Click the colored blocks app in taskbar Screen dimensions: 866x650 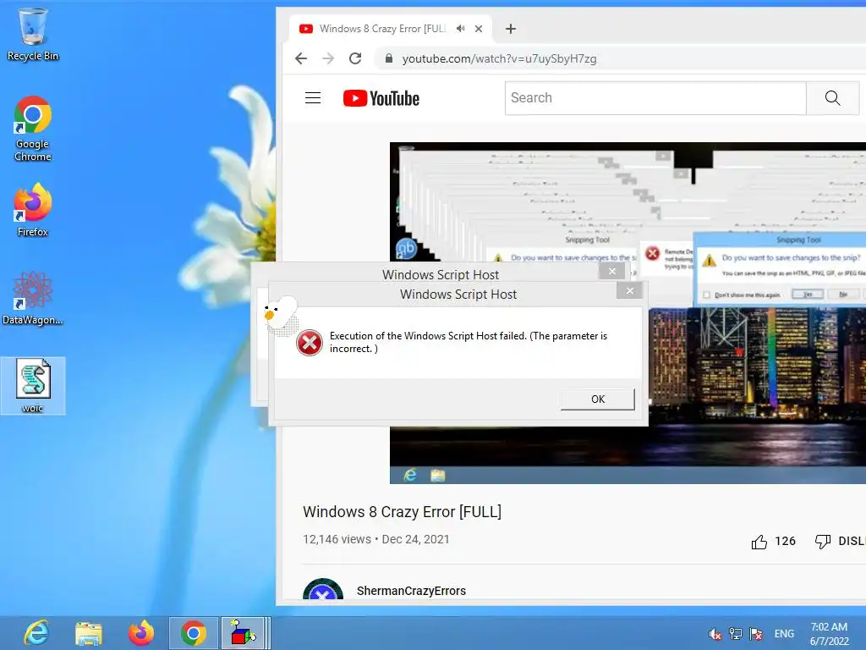(244, 633)
